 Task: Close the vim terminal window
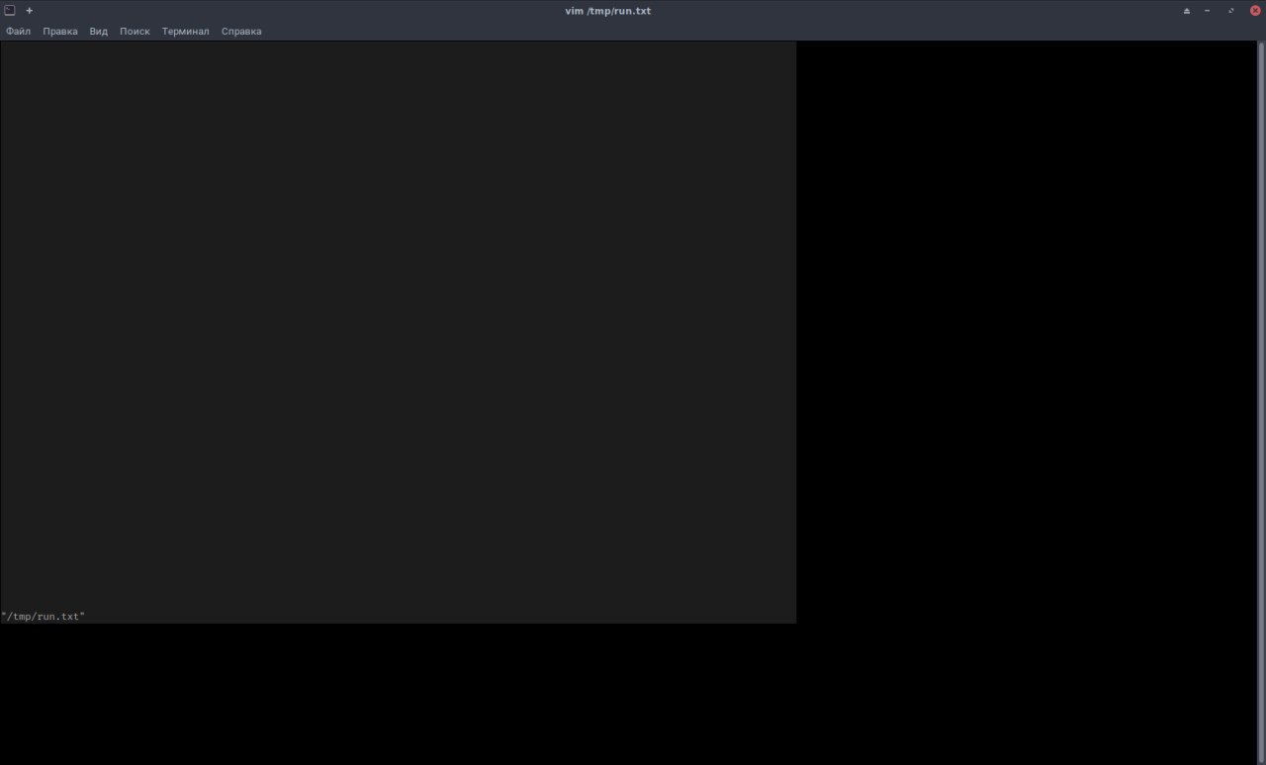click(x=1255, y=11)
